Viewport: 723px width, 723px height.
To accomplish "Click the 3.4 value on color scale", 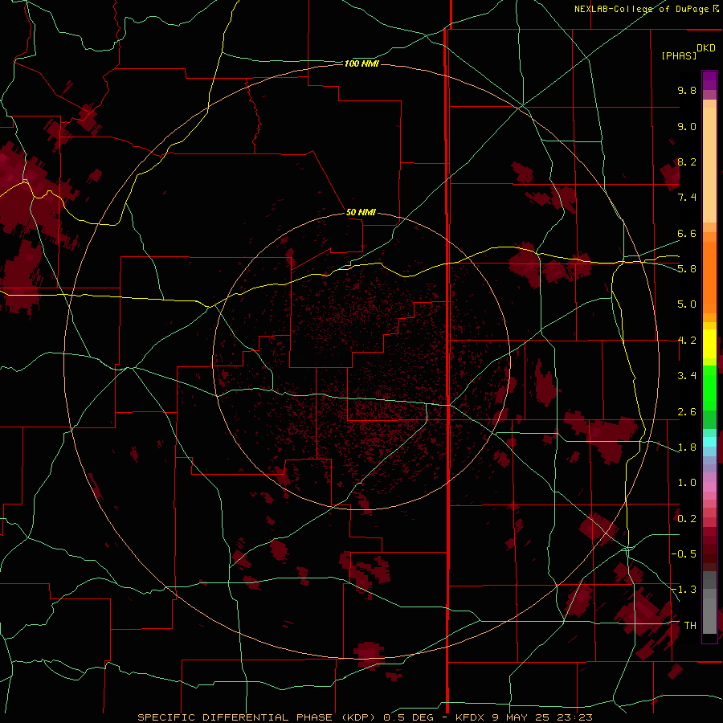I will pyautogui.click(x=687, y=376).
